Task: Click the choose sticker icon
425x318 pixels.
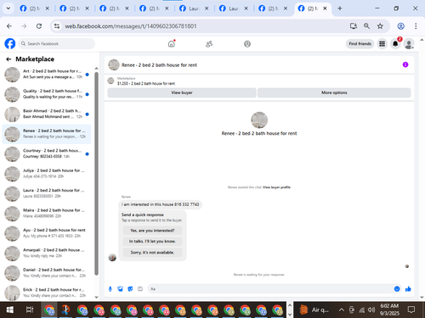Action: tap(130, 289)
